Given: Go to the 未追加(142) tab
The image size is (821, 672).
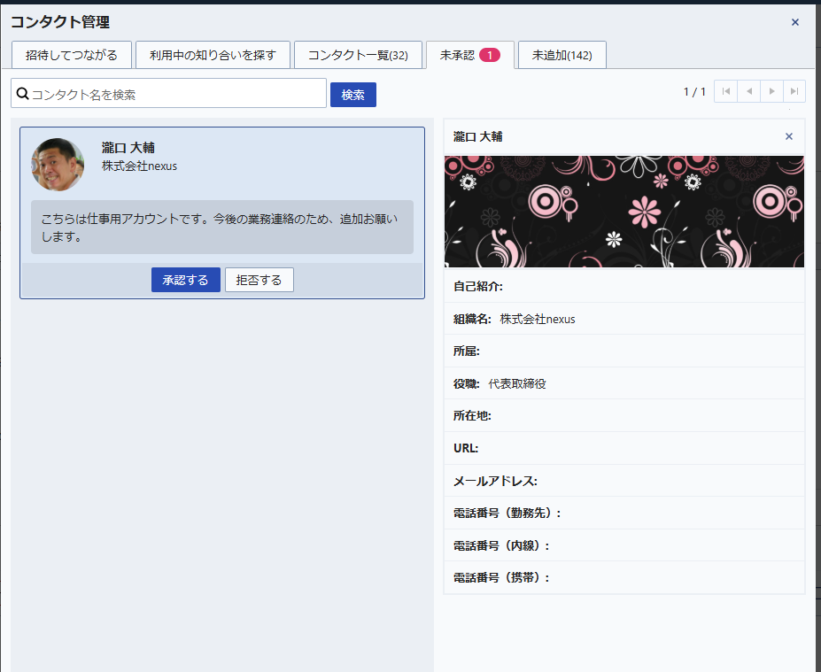Looking at the screenshot, I should coord(562,55).
